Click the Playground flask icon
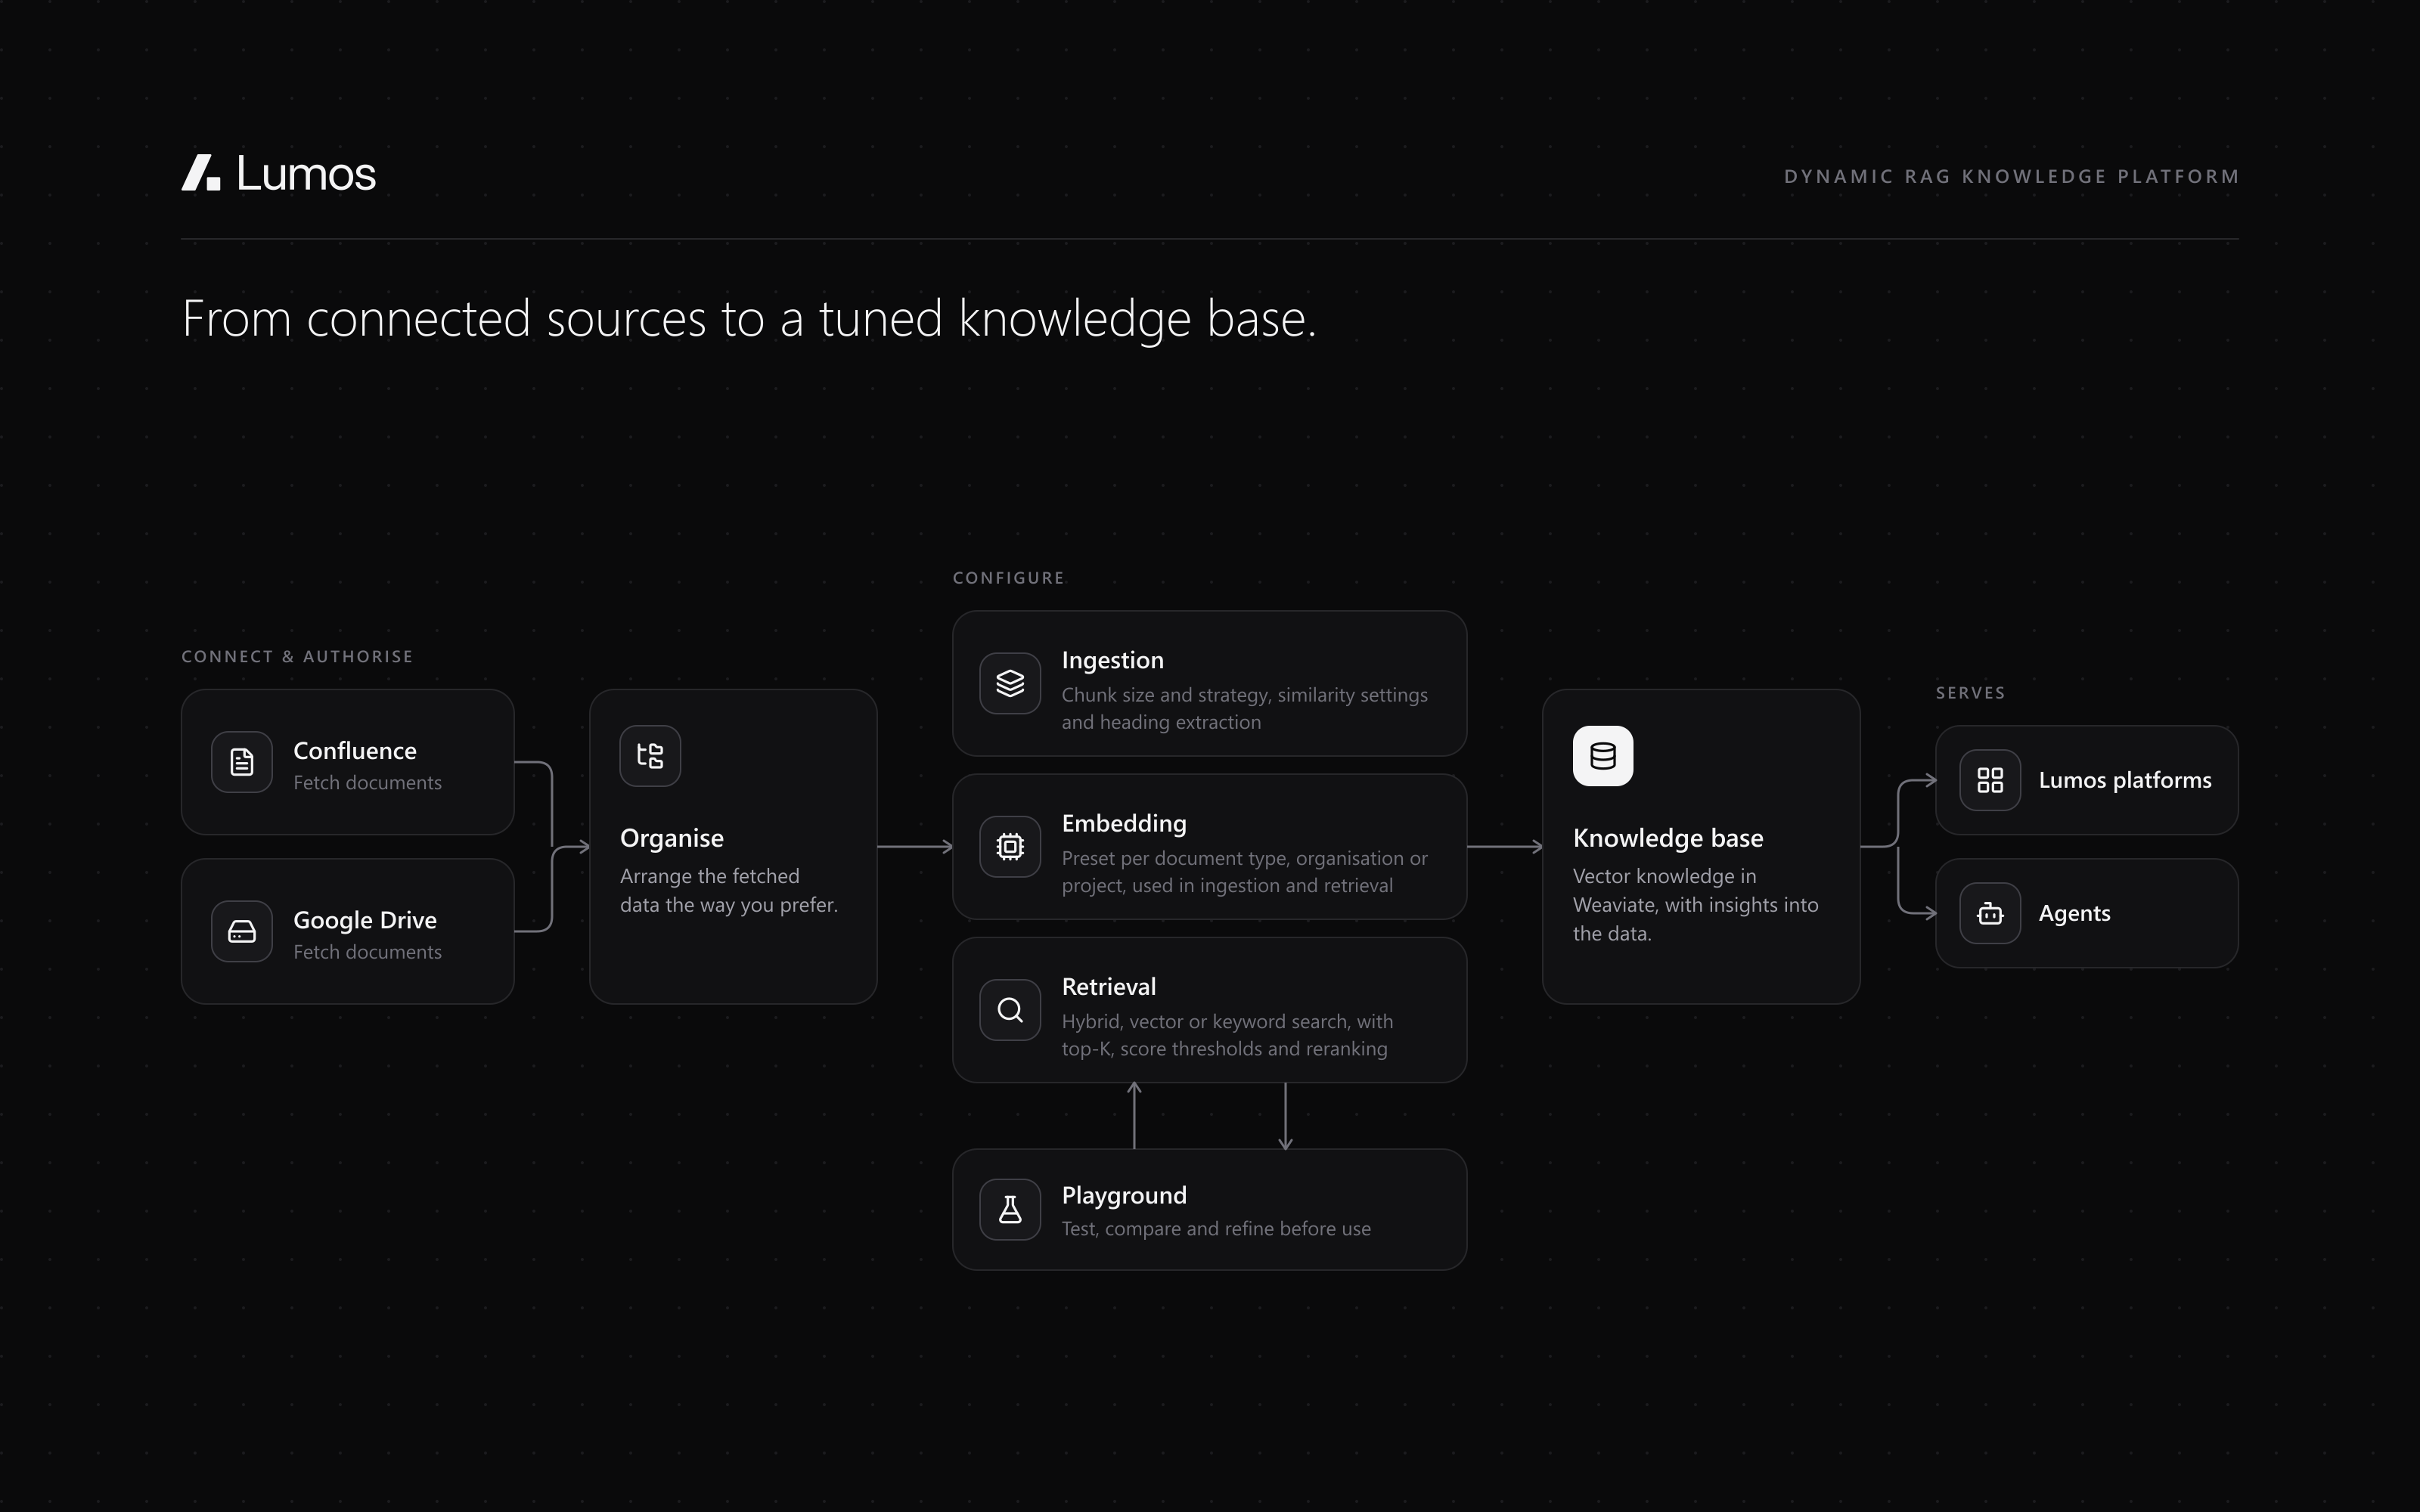This screenshot has width=2420, height=1512. [1010, 1210]
